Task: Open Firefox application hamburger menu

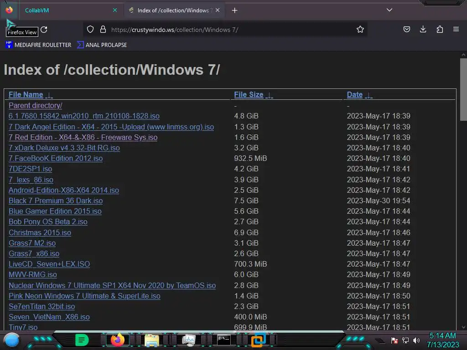Action: [x=456, y=30]
